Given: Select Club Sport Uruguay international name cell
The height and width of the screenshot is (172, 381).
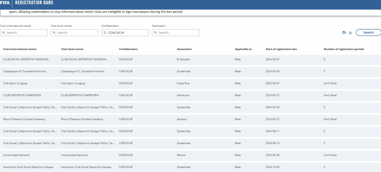Looking at the screenshot, I should click(x=15, y=83).
